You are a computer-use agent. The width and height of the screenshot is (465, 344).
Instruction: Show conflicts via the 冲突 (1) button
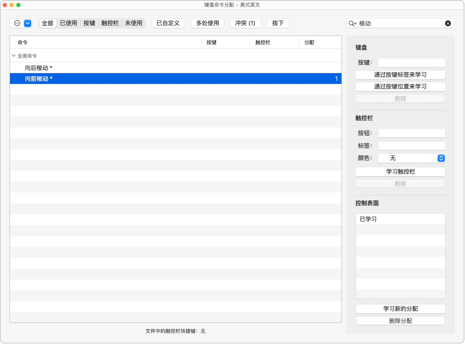coord(245,23)
